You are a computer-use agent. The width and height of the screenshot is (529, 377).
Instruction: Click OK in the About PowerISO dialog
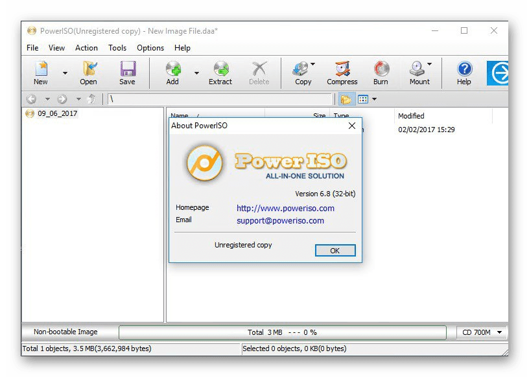click(x=335, y=251)
